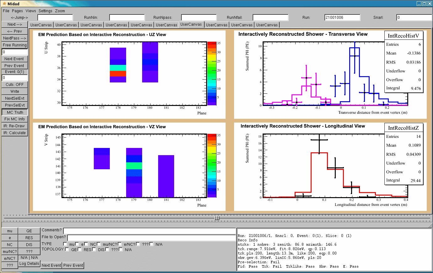Open the Zoom menu

pyautogui.click(x=60, y=11)
